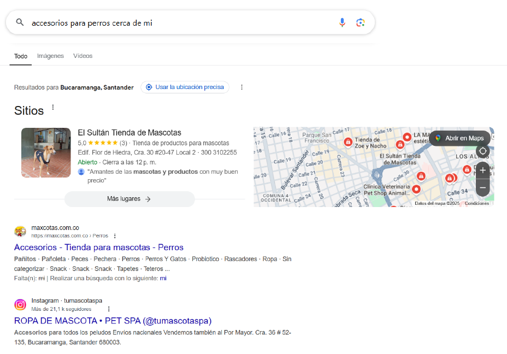Click 'Datos del mapa ©2025' attribution
The image size is (507, 354).
437,203
